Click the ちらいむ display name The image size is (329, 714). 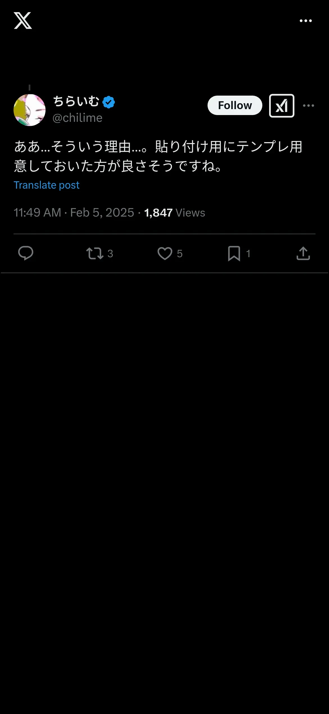click(x=76, y=102)
